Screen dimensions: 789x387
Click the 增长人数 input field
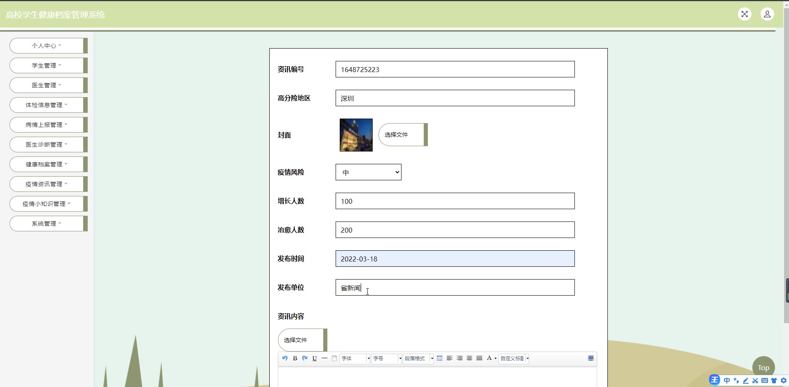pyautogui.click(x=455, y=201)
